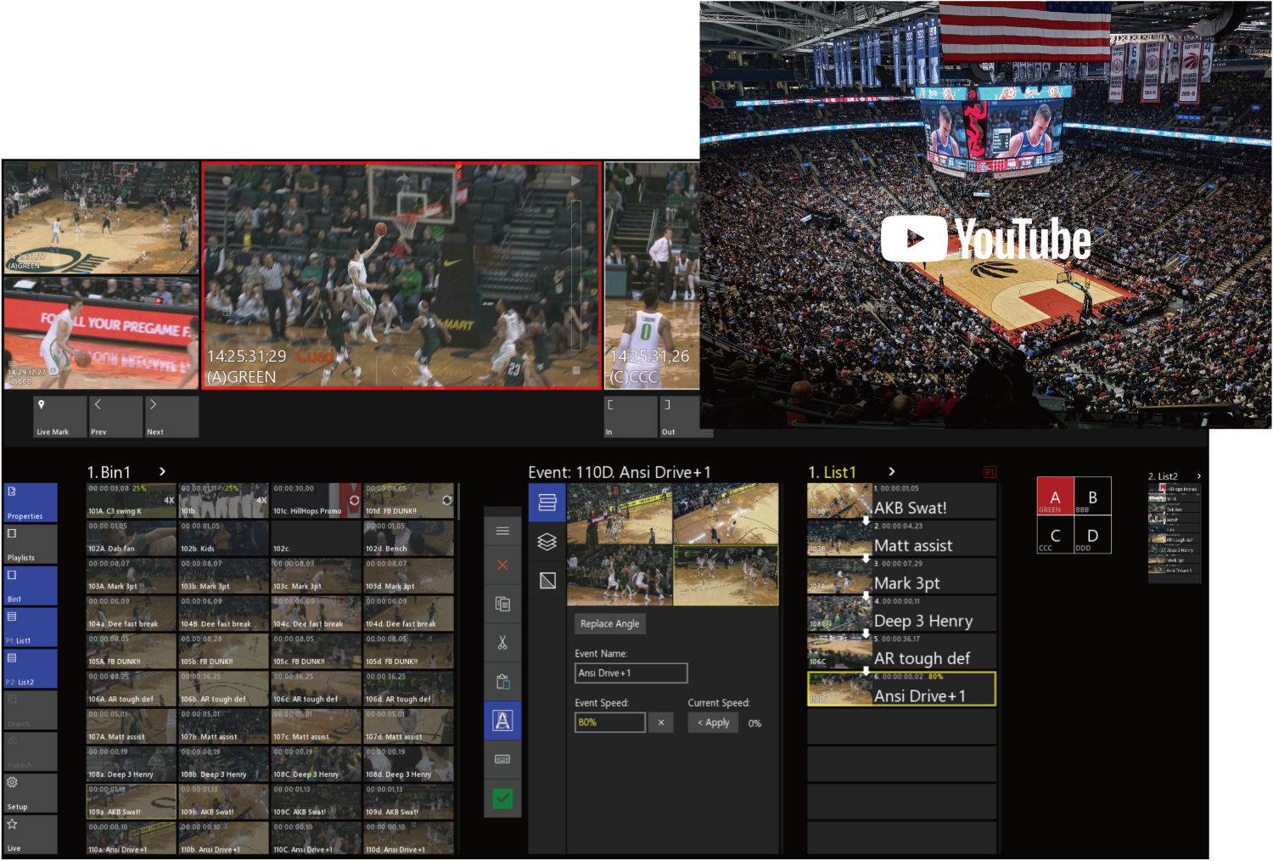Screen dimensions: 1273x861
Task: Select clip 101c. HillHops Promo
Action: tap(317, 501)
